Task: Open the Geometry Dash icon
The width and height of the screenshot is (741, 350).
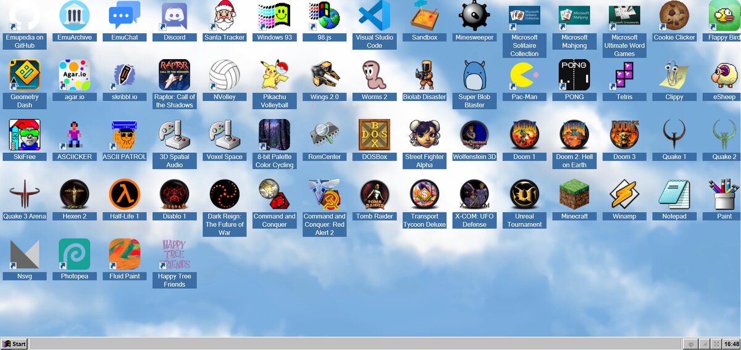Action: (25, 75)
